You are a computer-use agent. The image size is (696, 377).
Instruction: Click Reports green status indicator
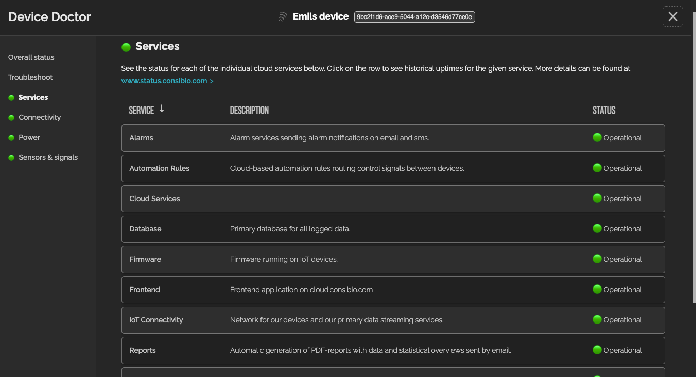pyautogui.click(x=597, y=350)
